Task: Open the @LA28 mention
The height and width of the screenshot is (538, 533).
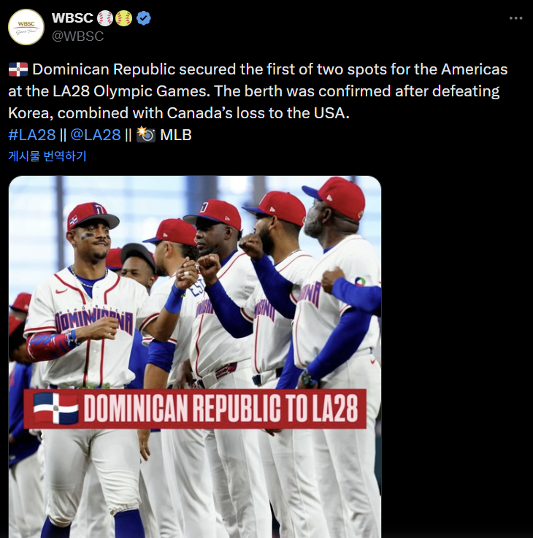Action: coord(96,134)
